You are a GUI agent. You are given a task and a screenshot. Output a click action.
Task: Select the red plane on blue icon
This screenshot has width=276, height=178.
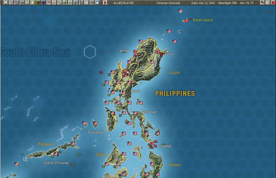point(43,3)
